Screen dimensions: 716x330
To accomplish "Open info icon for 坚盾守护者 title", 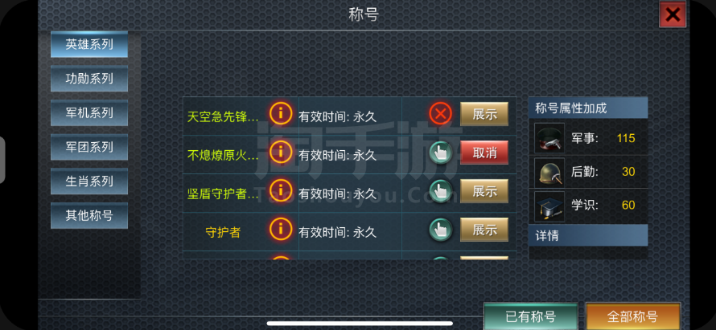I will point(281,190).
